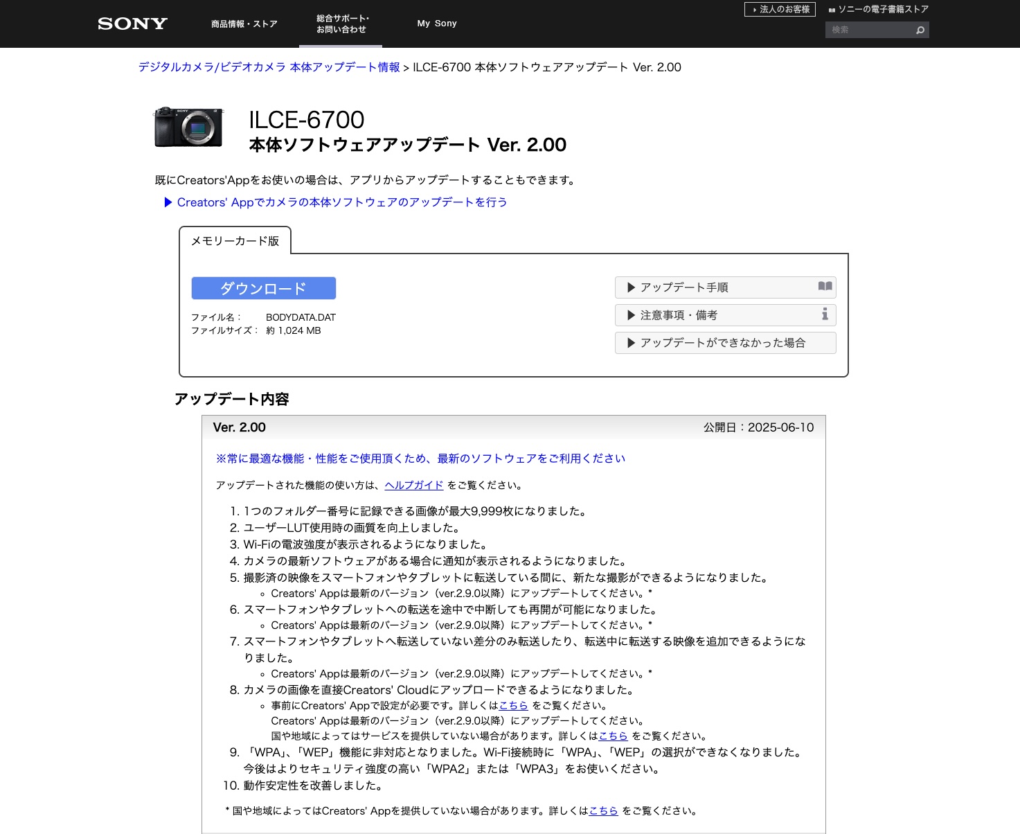Expand the 注意事項・備考 section

click(725, 315)
